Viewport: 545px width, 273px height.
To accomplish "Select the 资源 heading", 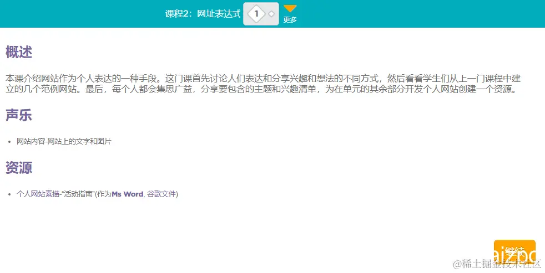I will [x=19, y=168].
